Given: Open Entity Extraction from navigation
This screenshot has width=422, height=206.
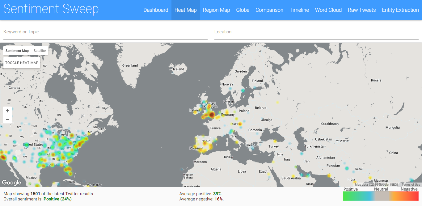Looking at the screenshot, I should (x=400, y=10).
